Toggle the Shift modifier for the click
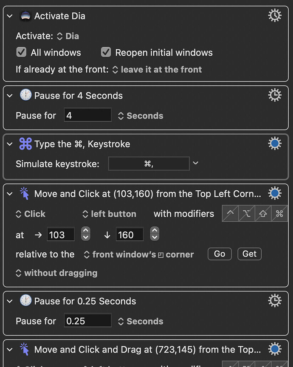This screenshot has width=293, height=367. pos(263,214)
